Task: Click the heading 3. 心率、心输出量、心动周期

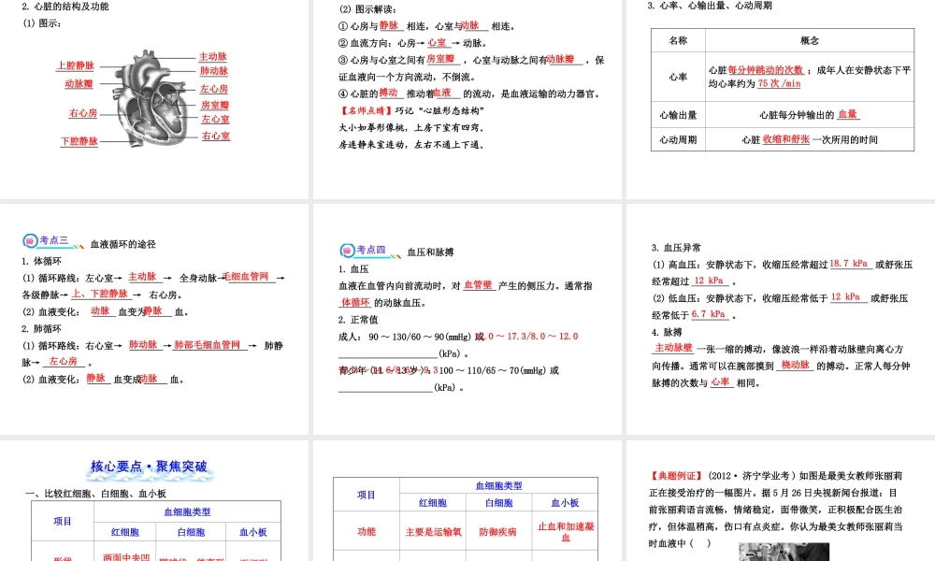Action: click(x=710, y=6)
